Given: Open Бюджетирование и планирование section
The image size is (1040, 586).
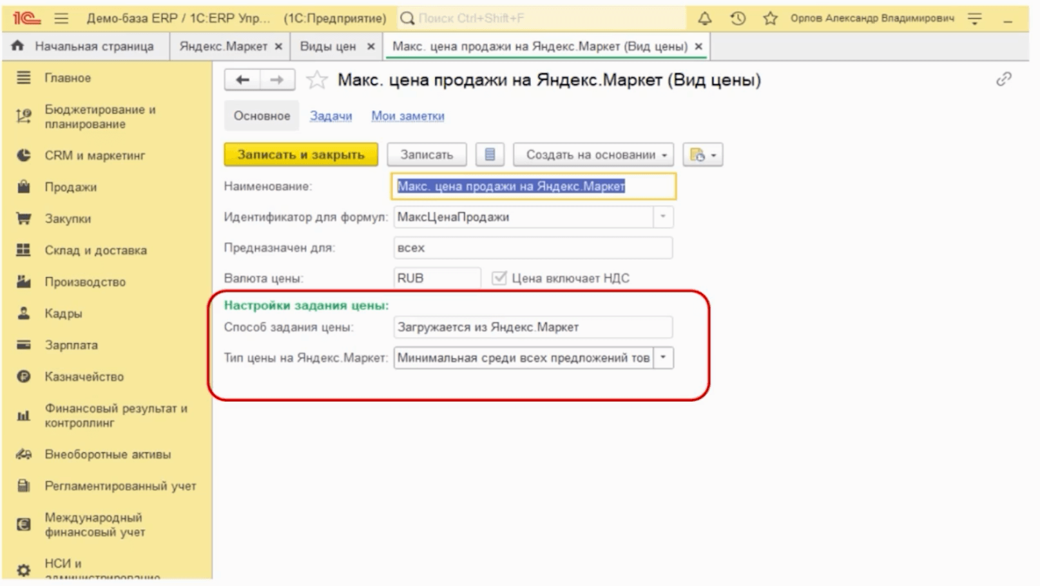Looking at the screenshot, I should (x=106, y=117).
